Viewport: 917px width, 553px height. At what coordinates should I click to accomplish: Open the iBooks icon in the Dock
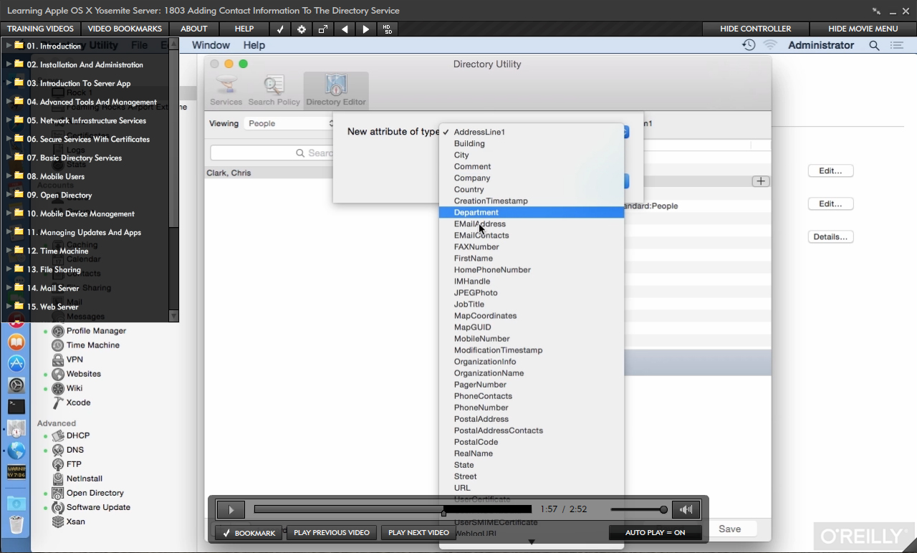pos(16,342)
